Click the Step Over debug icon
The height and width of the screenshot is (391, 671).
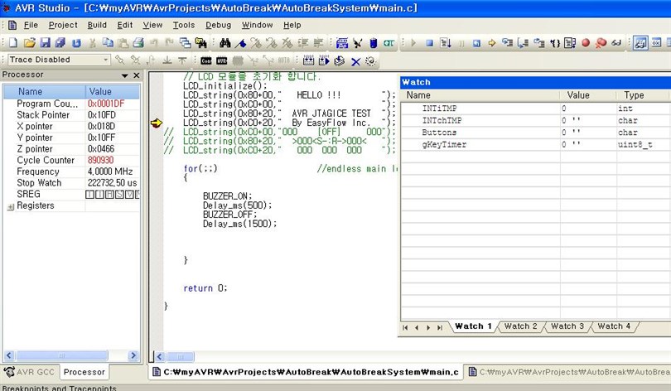523,43
